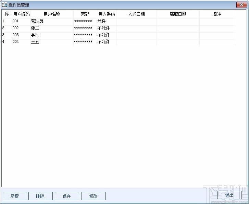Click the 用户编码 column header
This screenshot has height=204, width=249.
coord(21,14)
